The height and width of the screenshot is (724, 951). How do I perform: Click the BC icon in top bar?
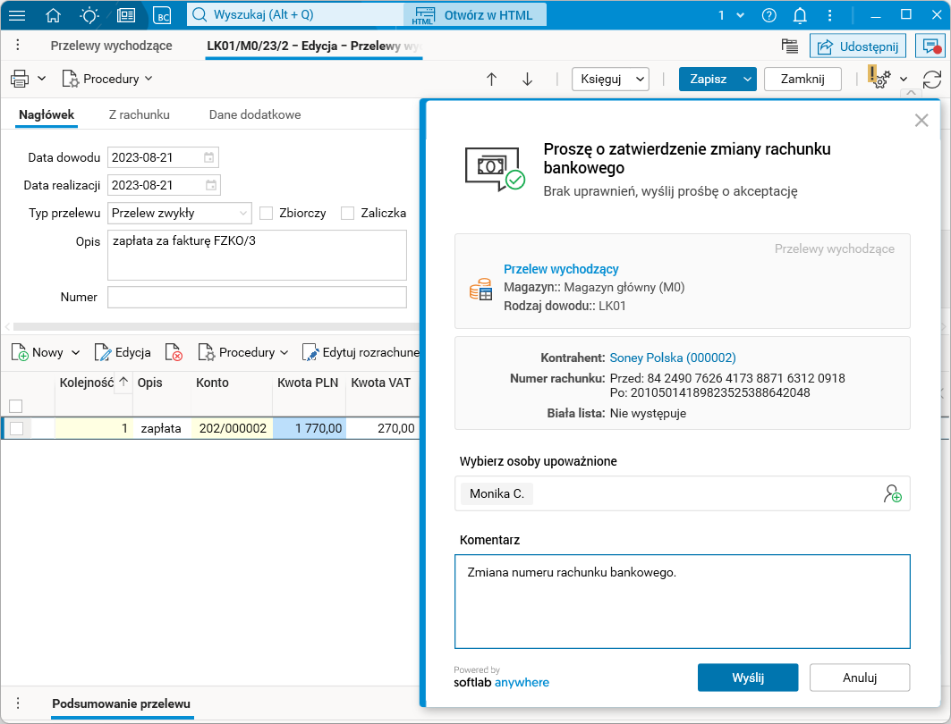coord(163,16)
